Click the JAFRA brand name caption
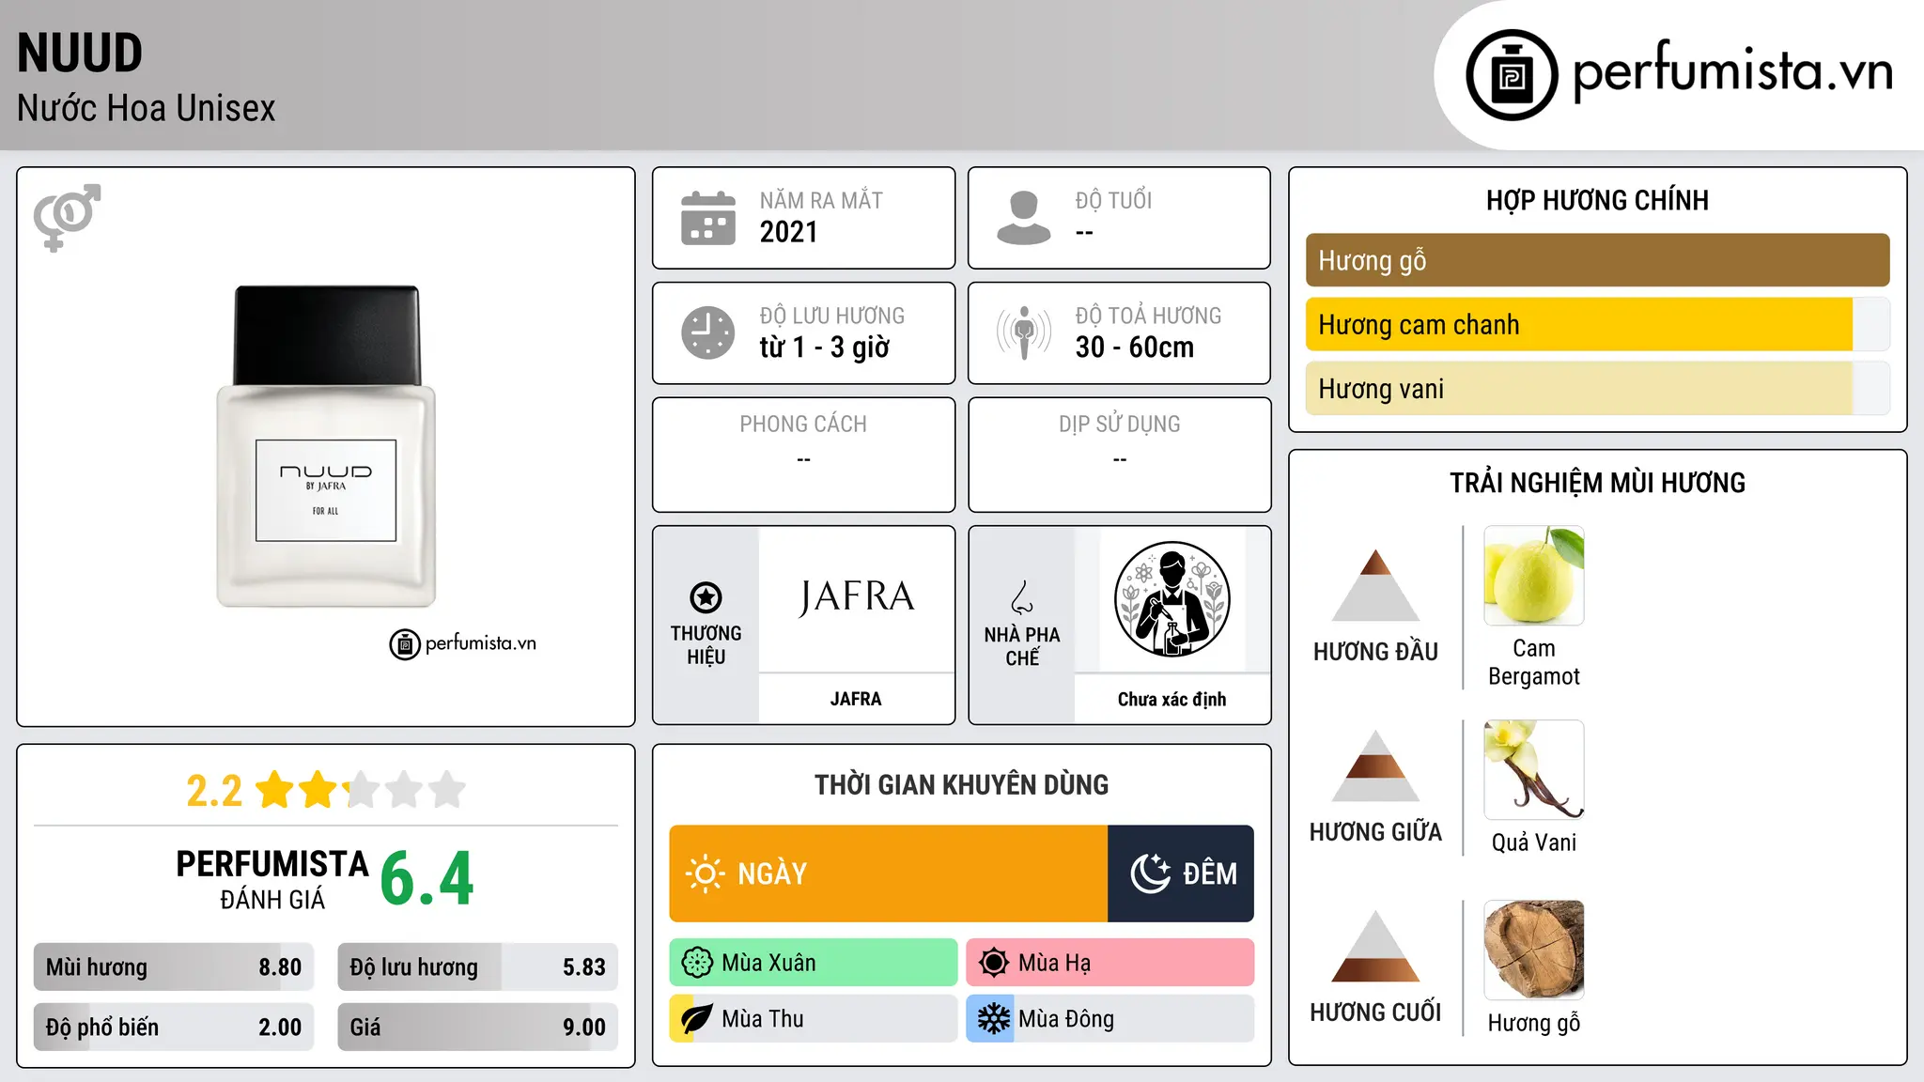The height and width of the screenshot is (1082, 1924). (856, 699)
